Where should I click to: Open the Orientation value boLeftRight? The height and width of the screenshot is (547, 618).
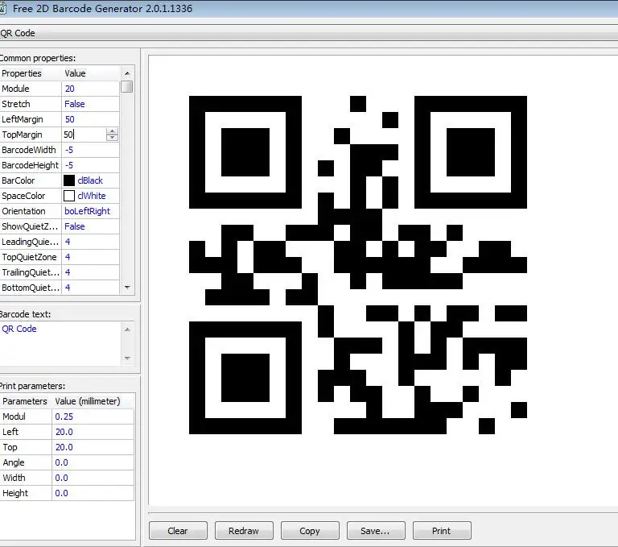(87, 211)
